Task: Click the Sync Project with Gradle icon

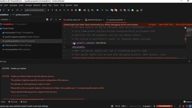Action: tap(85, 10)
